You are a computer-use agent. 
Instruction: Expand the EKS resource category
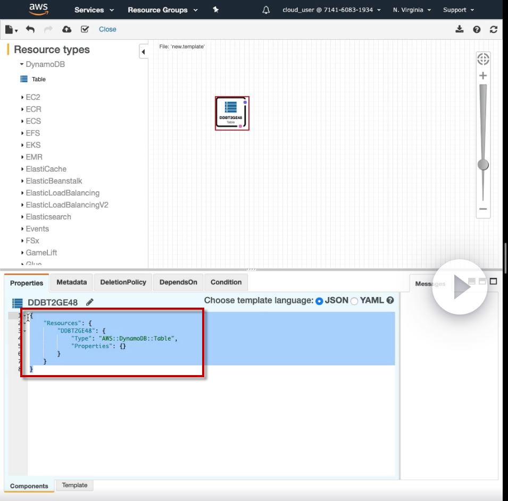tap(31, 146)
